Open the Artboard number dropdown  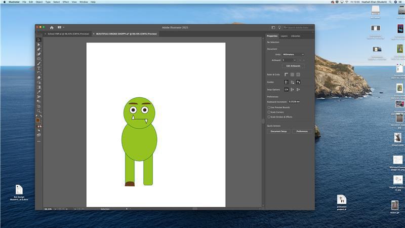[289, 60]
